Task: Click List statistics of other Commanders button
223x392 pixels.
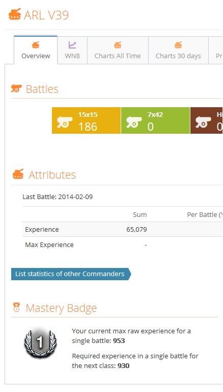Action: point(71,274)
